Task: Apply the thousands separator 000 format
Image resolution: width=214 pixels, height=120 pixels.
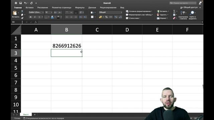Action: tap(111, 17)
